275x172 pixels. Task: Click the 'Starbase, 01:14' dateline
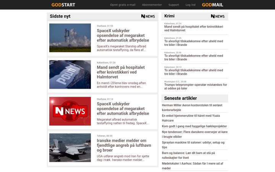(x=105, y=99)
